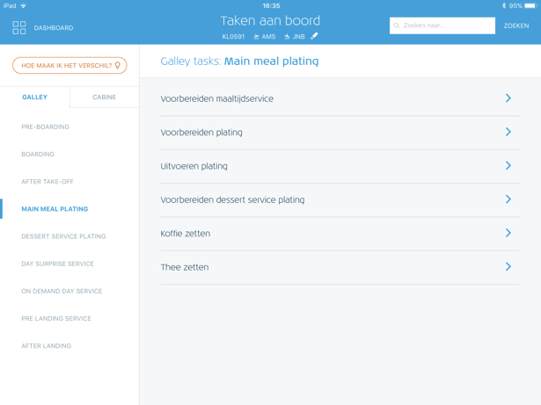The height and width of the screenshot is (405, 541).
Task: Expand Uitvoeren plating chevron
Action: 508,166
